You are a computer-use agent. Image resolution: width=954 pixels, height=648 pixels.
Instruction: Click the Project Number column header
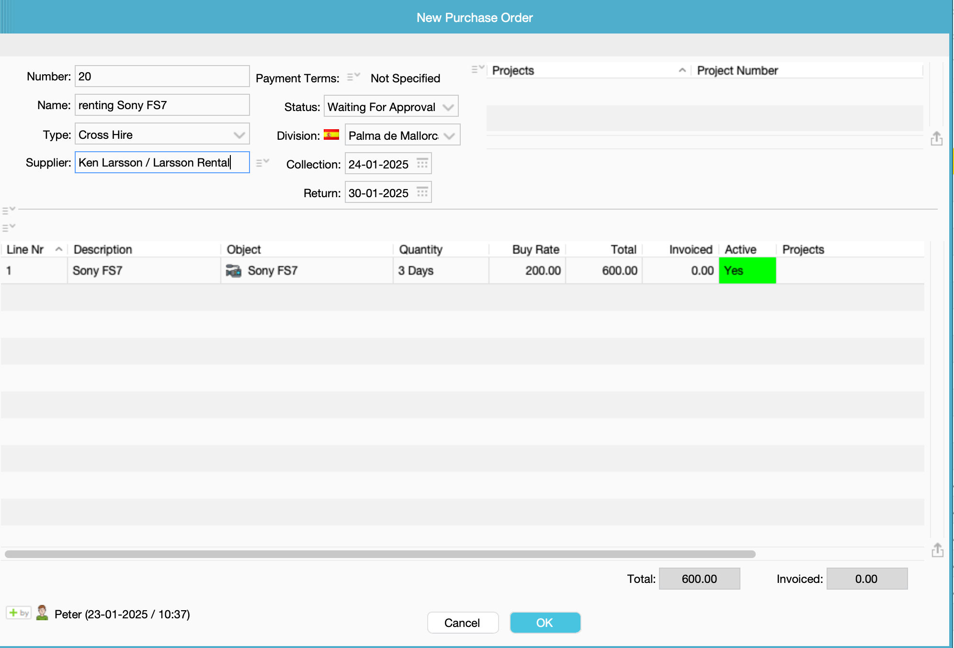point(738,71)
